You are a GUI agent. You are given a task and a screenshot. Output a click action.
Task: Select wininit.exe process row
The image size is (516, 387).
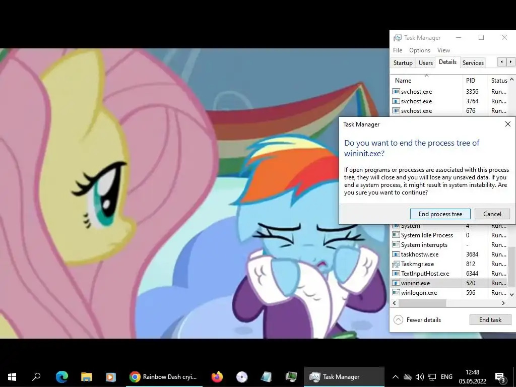coord(449,283)
